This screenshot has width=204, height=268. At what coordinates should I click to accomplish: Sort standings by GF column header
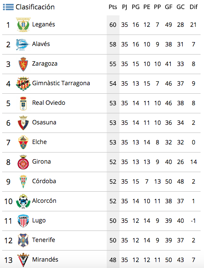[x=169, y=7]
